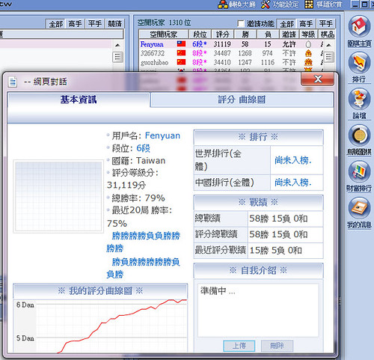The image size is (374, 360).
Task: Click the 上傳 upload button
Action: [239, 346]
